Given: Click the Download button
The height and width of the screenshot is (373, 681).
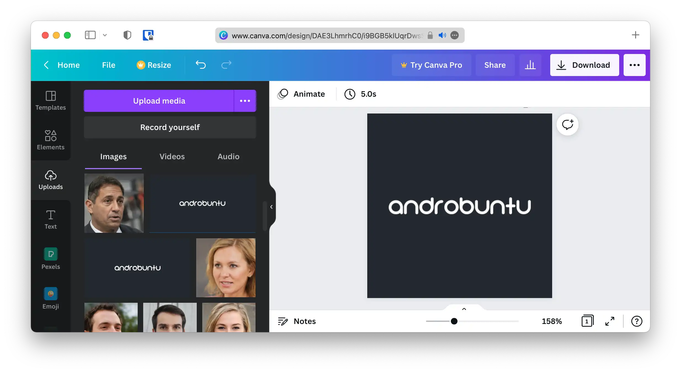Looking at the screenshot, I should (x=584, y=65).
